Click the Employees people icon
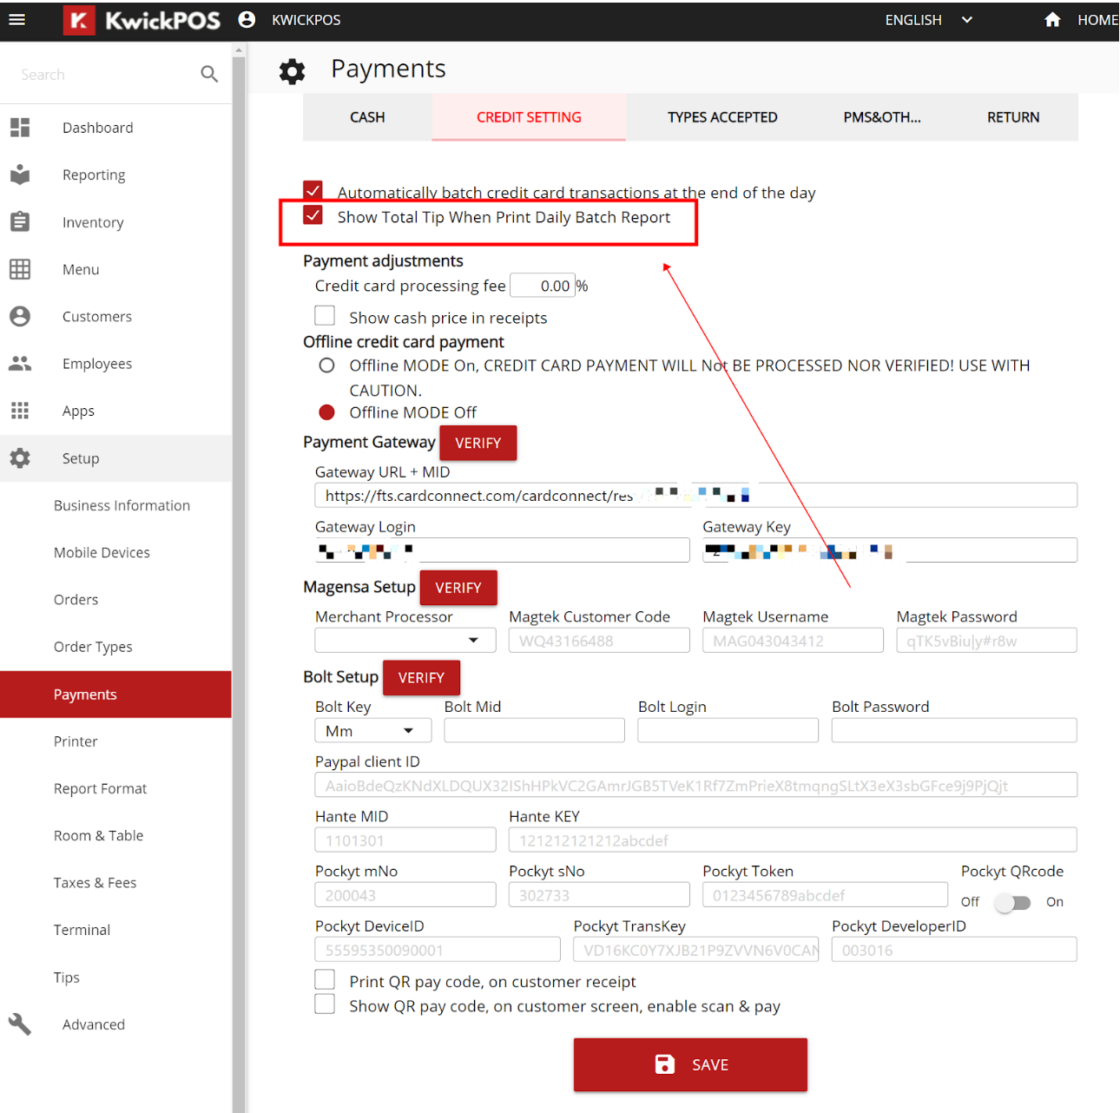This screenshot has width=1120, height=1113. (x=20, y=364)
